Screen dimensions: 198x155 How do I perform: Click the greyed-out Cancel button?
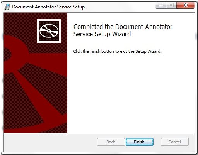click(x=175, y=142)
